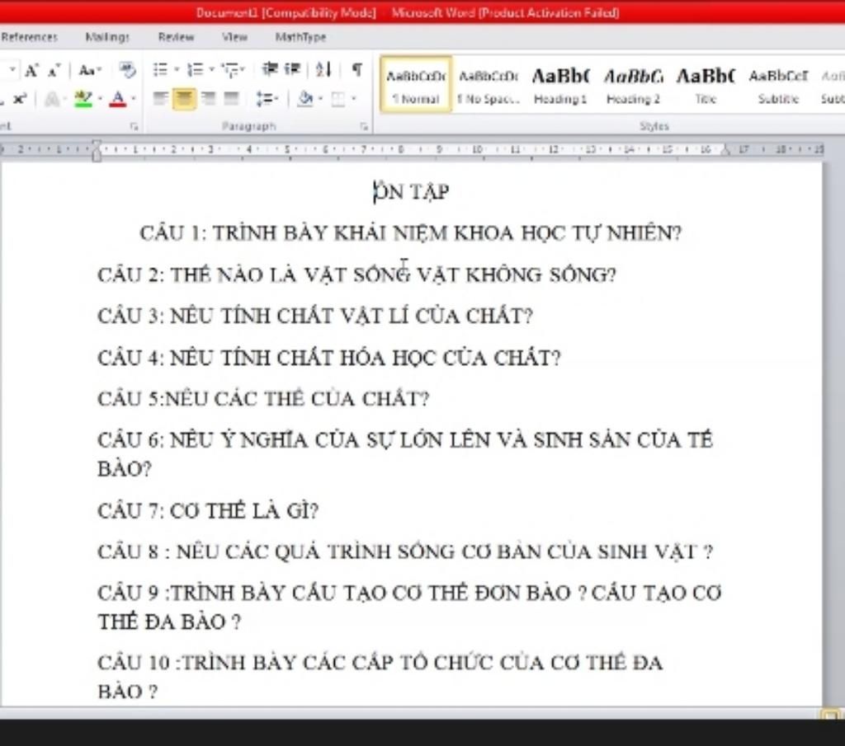Switch to the Review tab
Screen dimensions: 845x746
(176, 37)
